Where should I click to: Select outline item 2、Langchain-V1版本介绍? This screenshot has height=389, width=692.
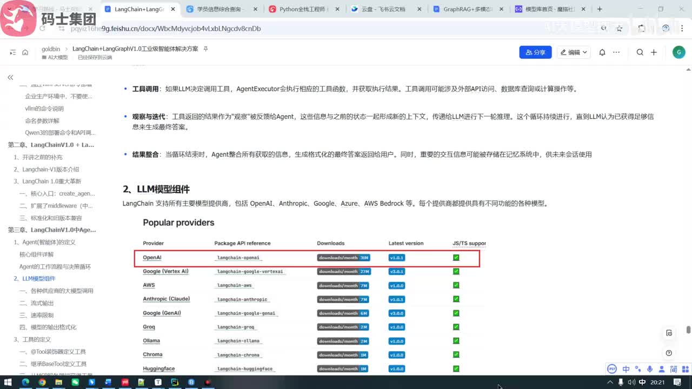click(46, 169)
